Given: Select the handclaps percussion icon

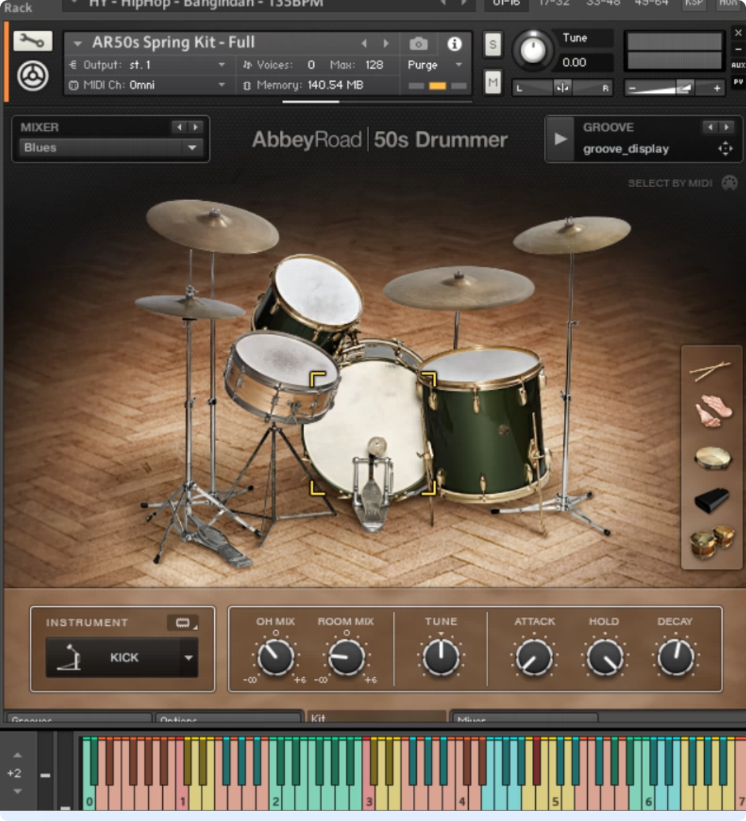Looking at the screenshot, I should 713,410.
